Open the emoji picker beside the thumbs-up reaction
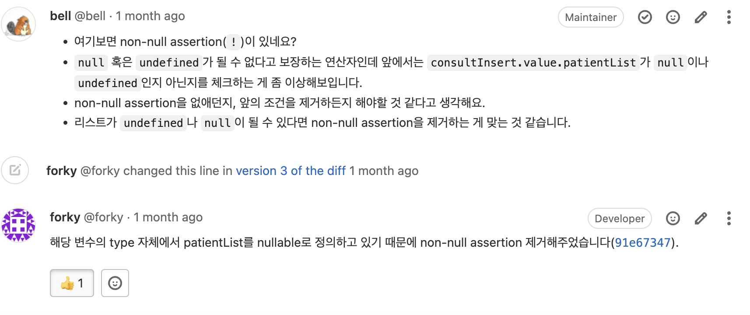The width and height of the screenshot is (750, 315). pos(115,283)
